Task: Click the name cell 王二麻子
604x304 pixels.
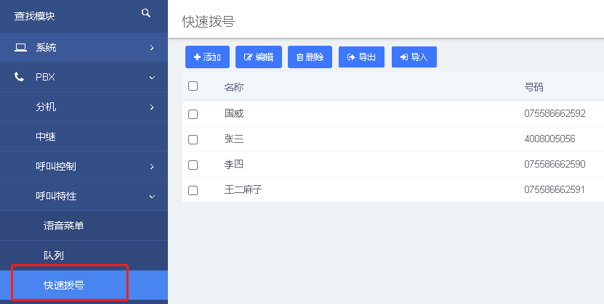Action: coord(243,189)
